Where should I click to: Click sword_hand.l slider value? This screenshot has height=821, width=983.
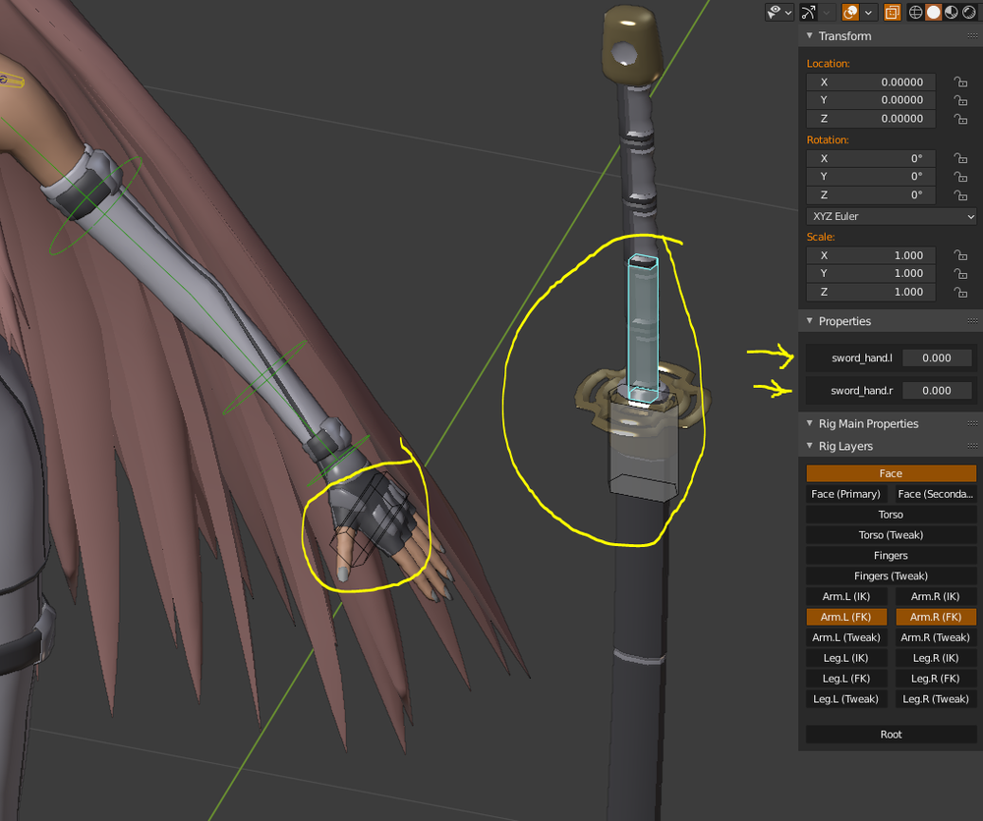pos(937,357)
